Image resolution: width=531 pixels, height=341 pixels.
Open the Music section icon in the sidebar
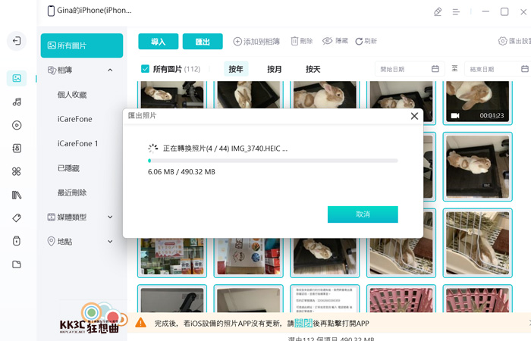point(17,102)
